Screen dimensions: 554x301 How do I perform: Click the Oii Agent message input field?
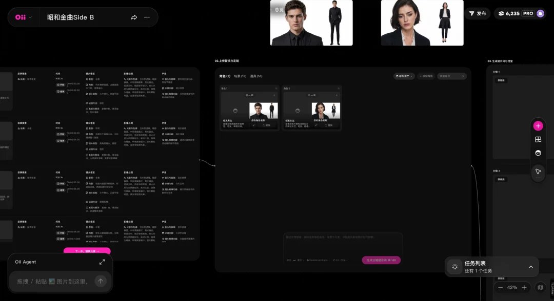(x=52, y=281)
